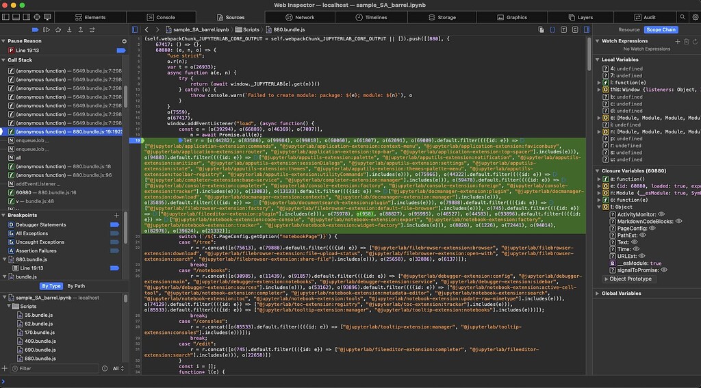Add a new watch expression
701x388 pixels.
point(677,41)
